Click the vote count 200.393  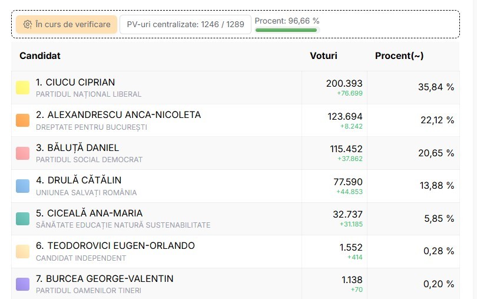click(344, 84)
